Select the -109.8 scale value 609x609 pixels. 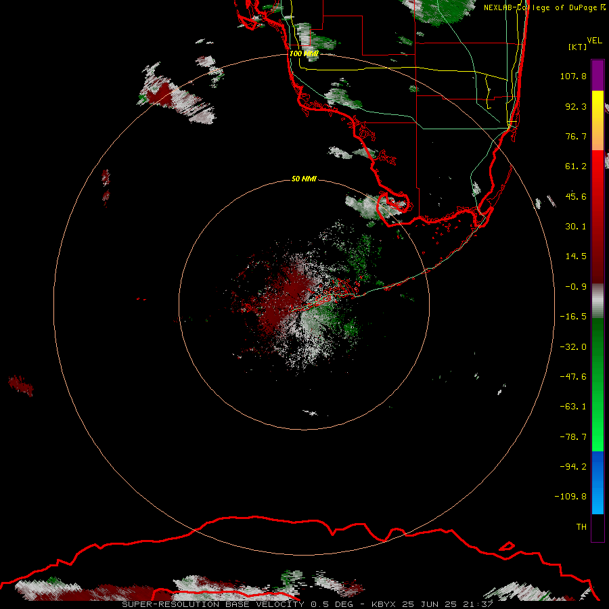coord(570,497)
